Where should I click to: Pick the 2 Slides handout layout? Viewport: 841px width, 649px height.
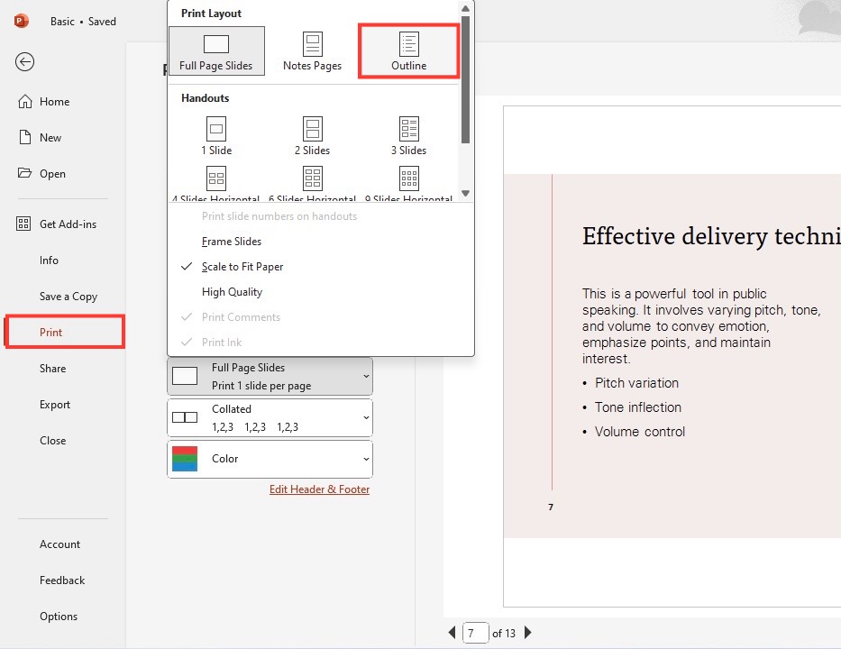pyautogui.click(x=312, y=136)
